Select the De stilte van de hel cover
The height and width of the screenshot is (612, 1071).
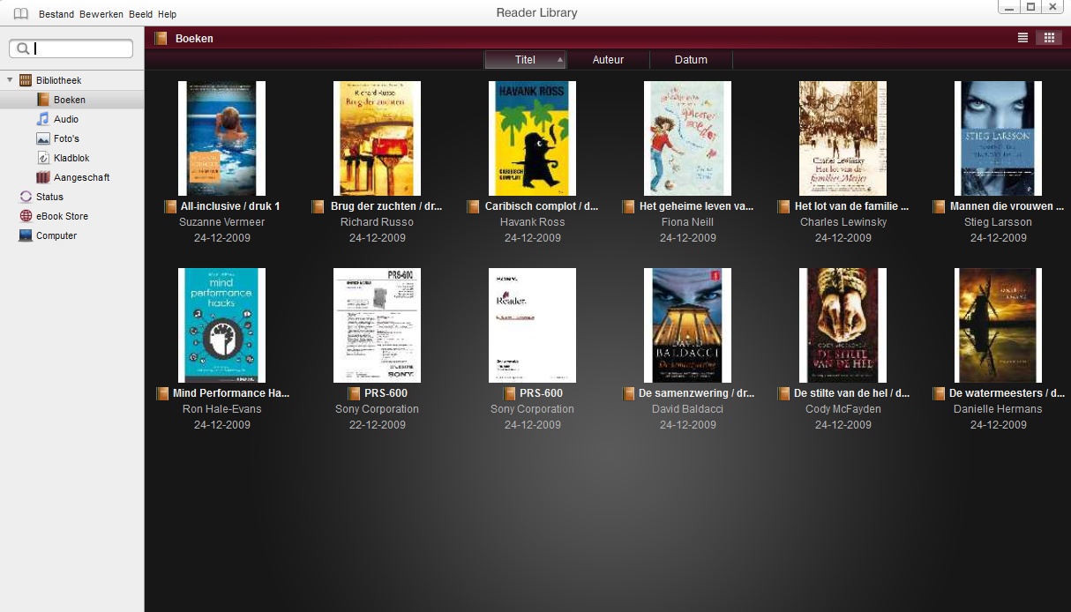843,325
